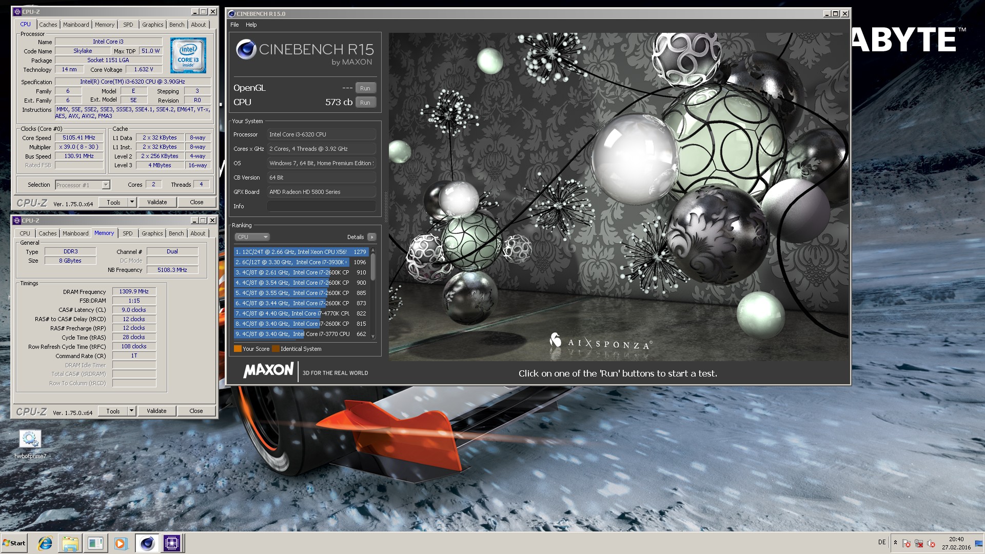Open Graphics tab in lower CPU-Z window
Viewport: 985px width, 554px height.
tap(152, 233)
